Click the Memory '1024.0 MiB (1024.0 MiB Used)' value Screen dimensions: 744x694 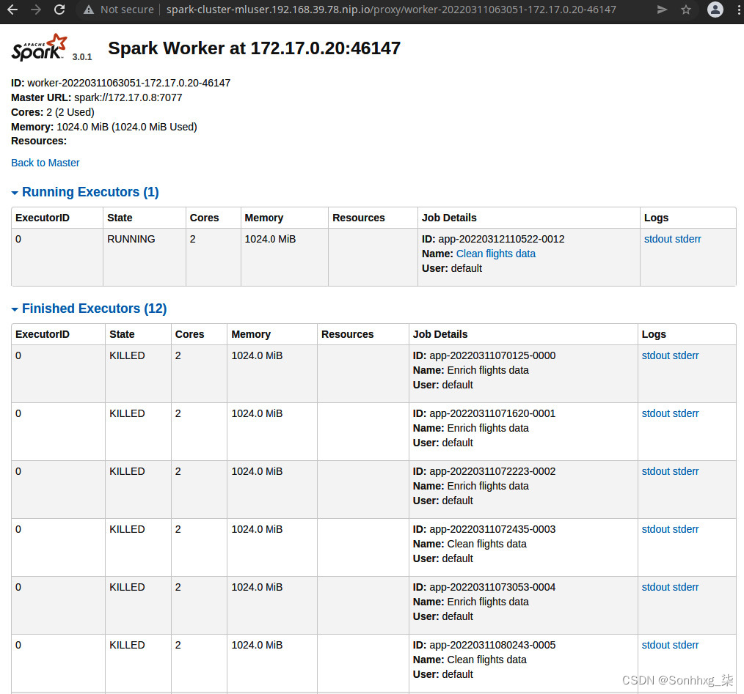pyautogui.click(x=127, y=127)
